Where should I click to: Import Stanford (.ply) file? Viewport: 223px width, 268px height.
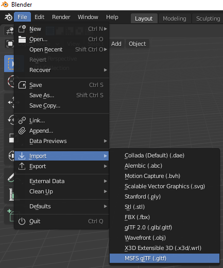tap(164, 196)
